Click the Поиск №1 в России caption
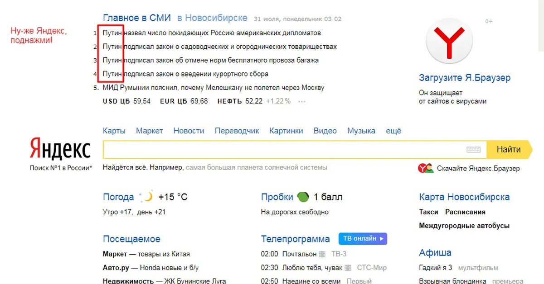This screenshot has height=284, width=544. (x=61, y=167)
